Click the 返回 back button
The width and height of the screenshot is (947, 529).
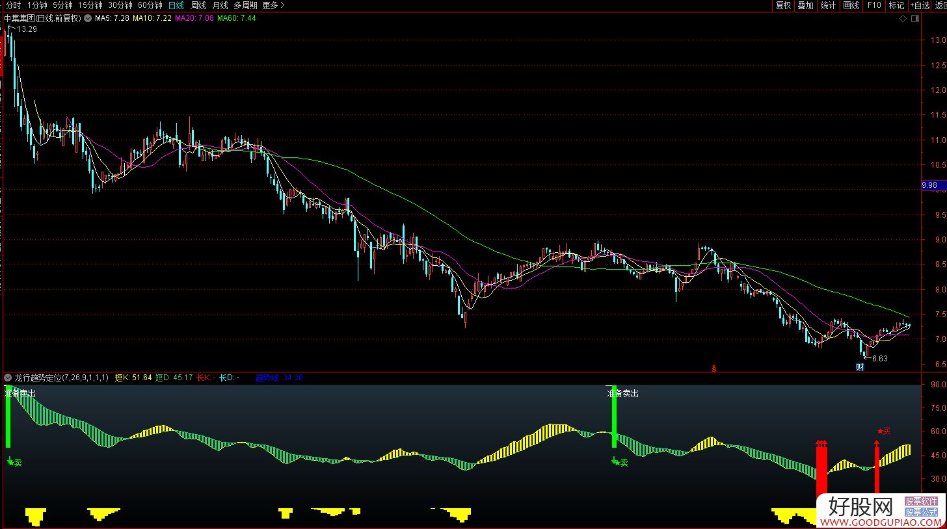(x=941, y=5)
